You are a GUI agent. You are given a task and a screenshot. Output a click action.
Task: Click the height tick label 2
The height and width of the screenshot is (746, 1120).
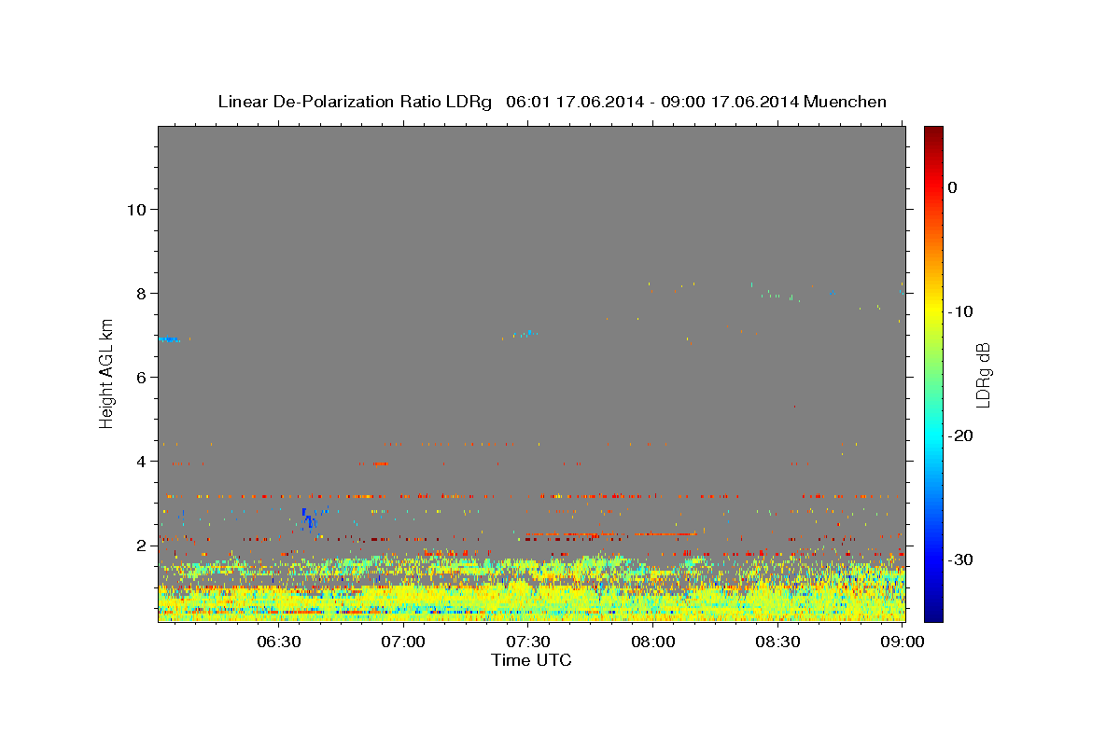[143, 546]
